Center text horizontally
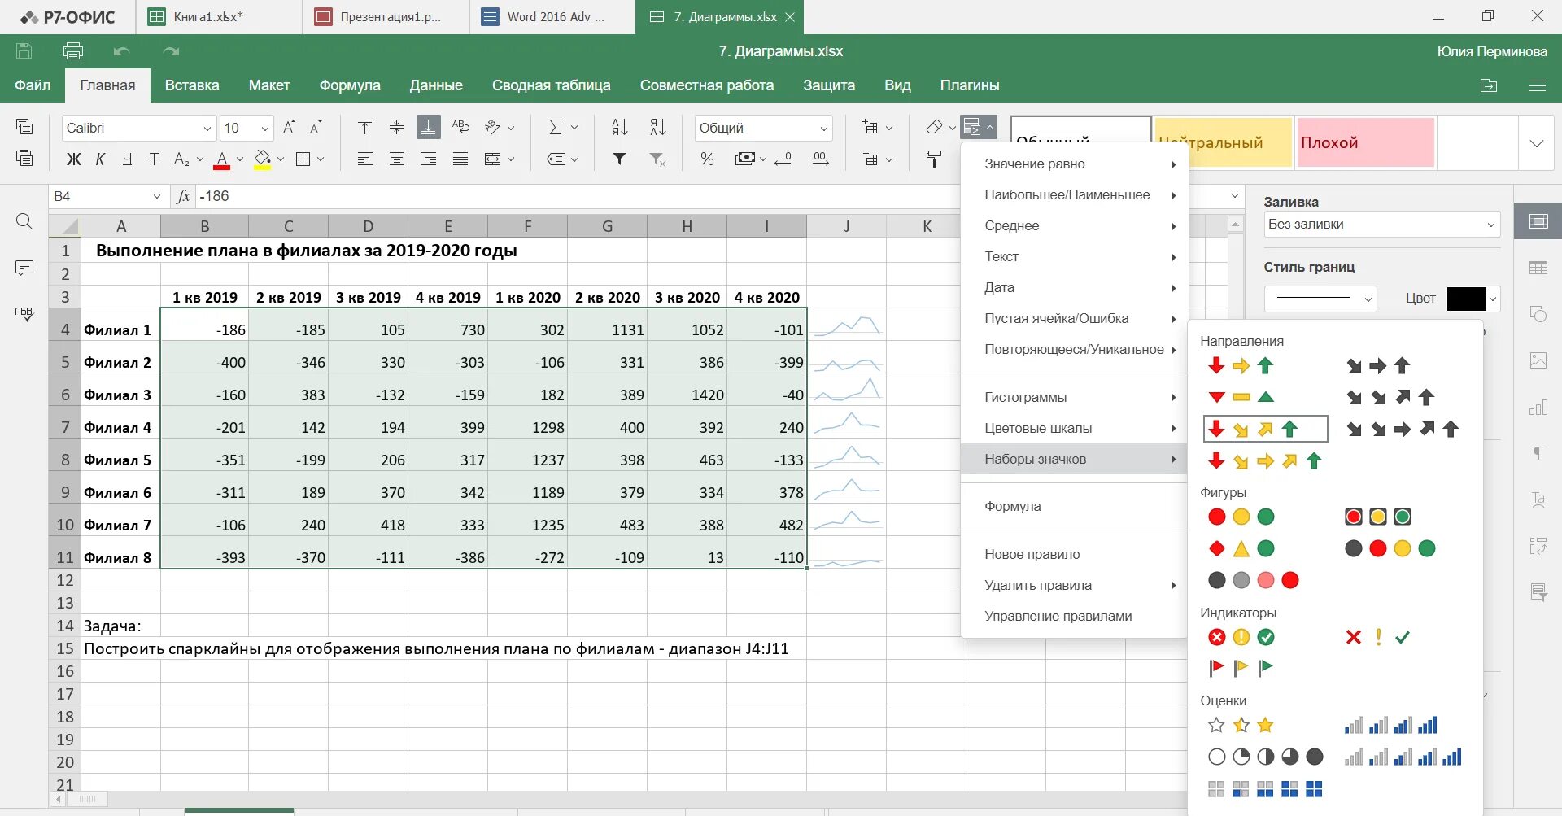The image size is (1562, 816). (396, 159)
